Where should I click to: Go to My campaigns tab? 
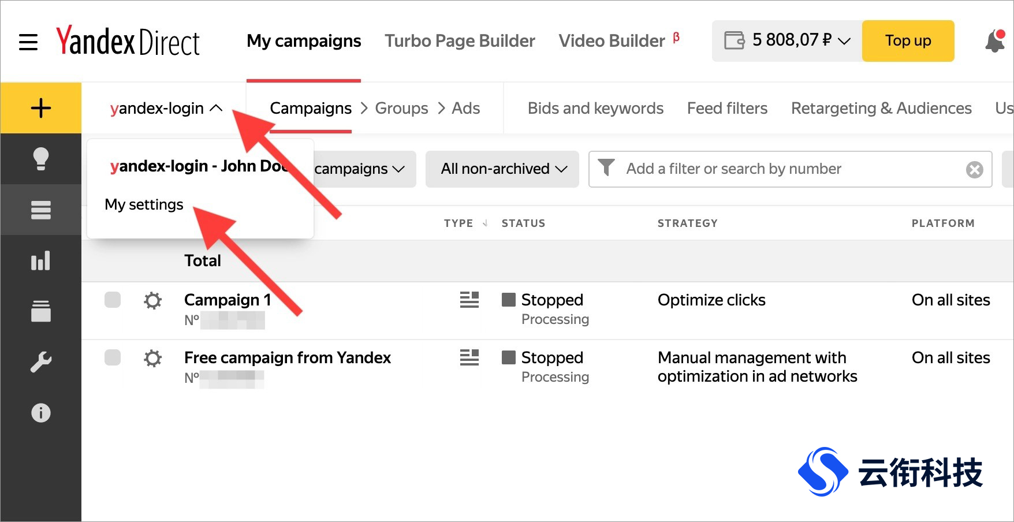click(x=304, y=41)
